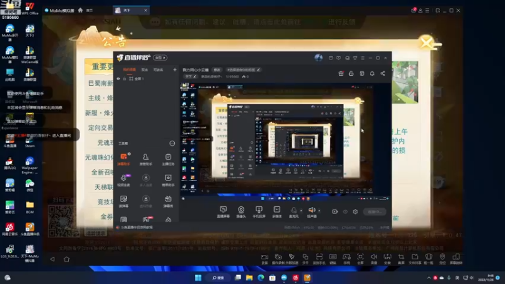Viewport: 505px width, 284px height.
Task: Open 操作录制 in the MuMu toolbar
Action: (278, 259)
